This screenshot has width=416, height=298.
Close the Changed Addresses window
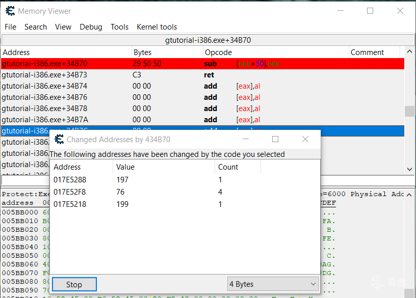click(x=305, y=139)
